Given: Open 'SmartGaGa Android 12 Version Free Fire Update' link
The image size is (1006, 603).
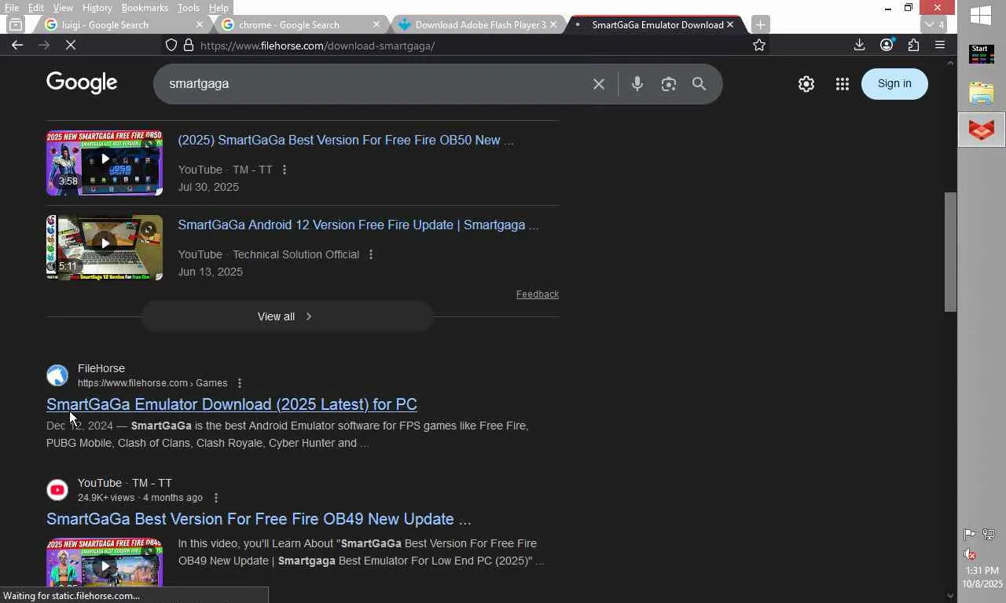Looking at the screenshot, I should pos(358,225).
